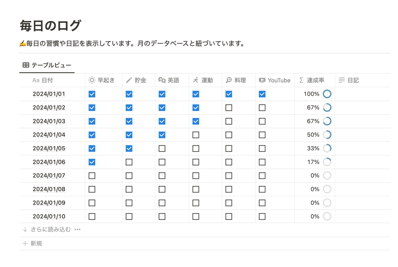Add a new row with 新規
This screenshot has width=398, height=267.
coord(32,243)
